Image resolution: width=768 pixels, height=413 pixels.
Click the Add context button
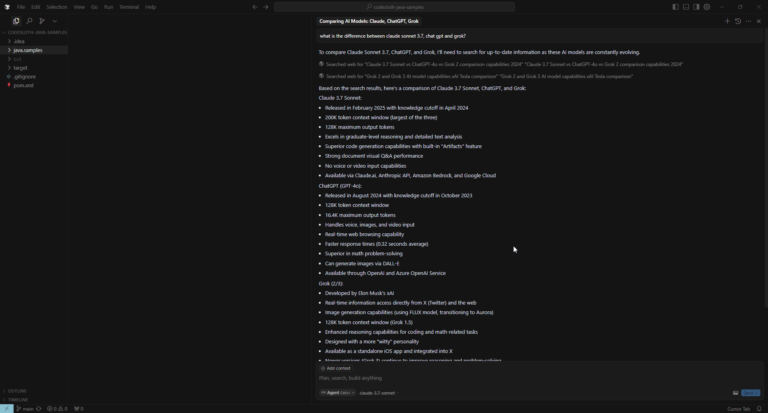pos(336,368)
